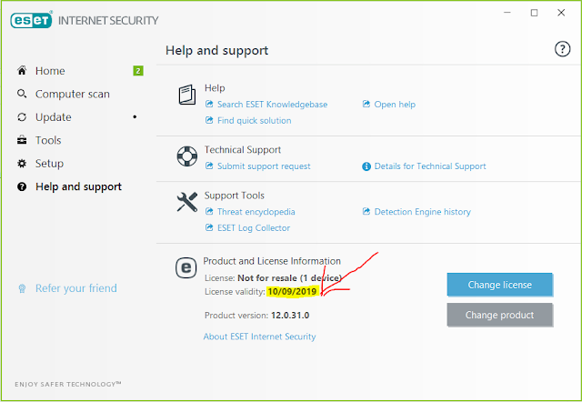Open Search ESET Knowledgebase link
Viewport: 582px width, 402px height.
tap(272, 105)
